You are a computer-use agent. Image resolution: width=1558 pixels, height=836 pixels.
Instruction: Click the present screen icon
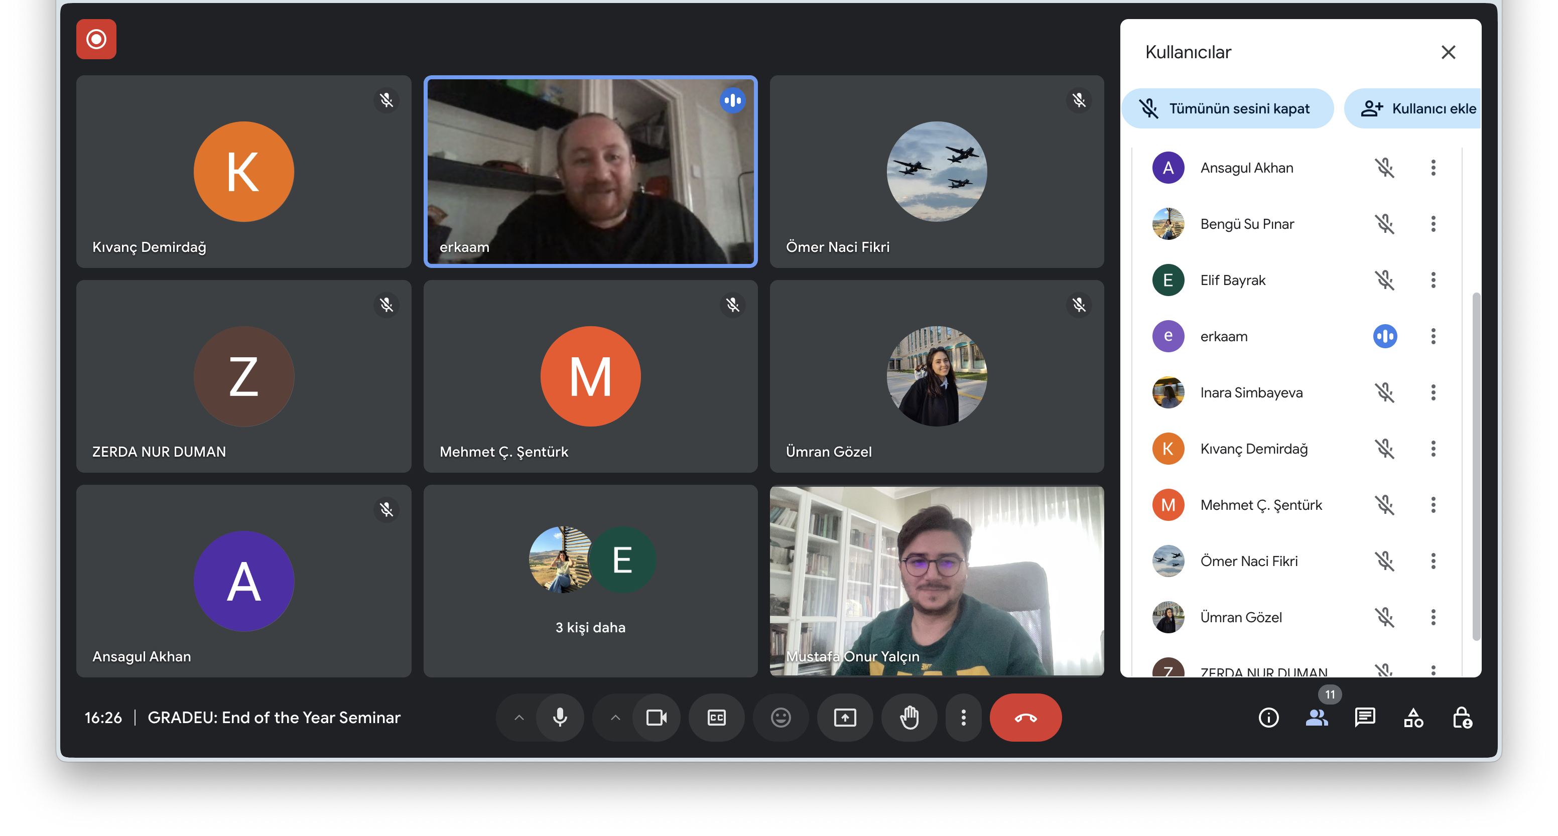844,718
